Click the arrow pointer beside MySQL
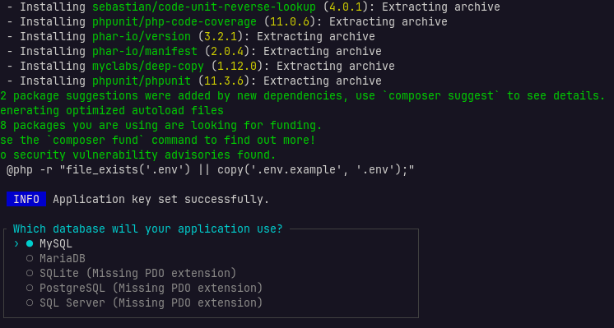Viewport: 614px width, 328px height. [x=16, y=243]
